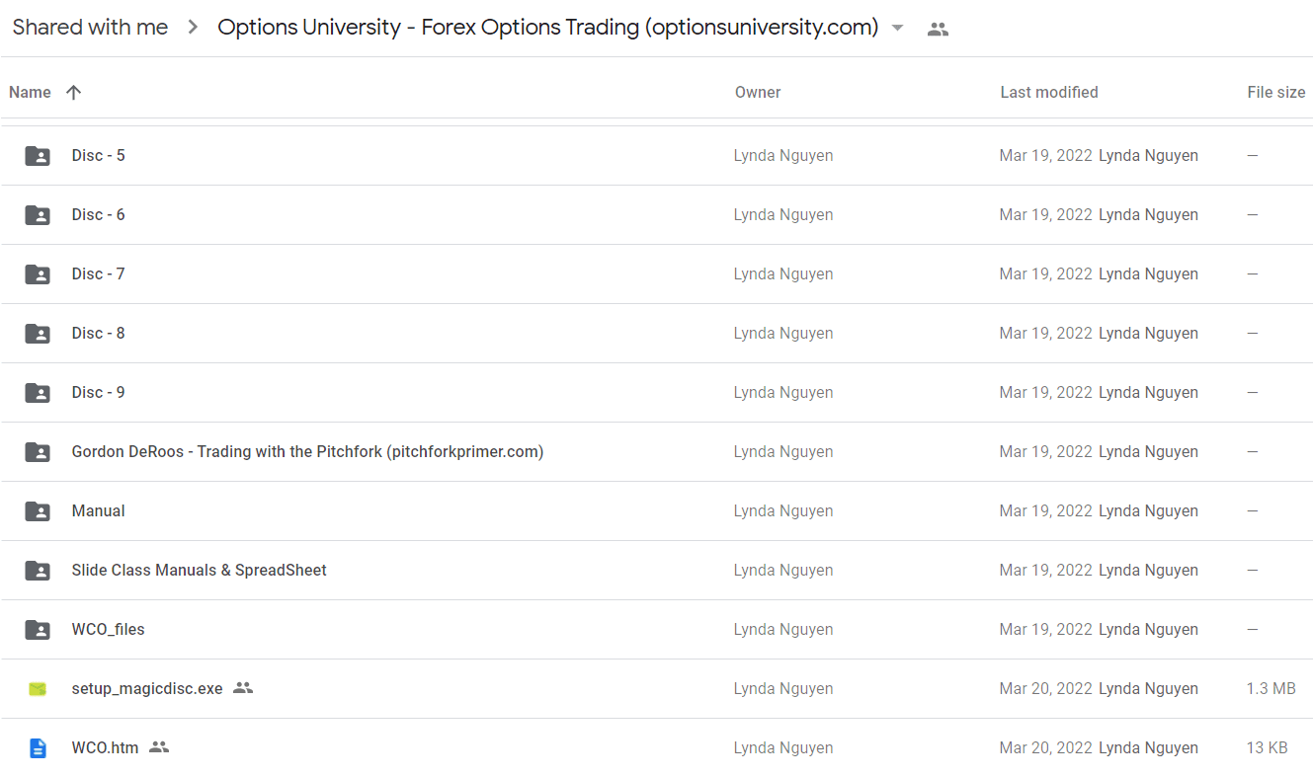Select the Disc - 7 folder name
The width and height of the screenshot is (1313, 777).
99,273
